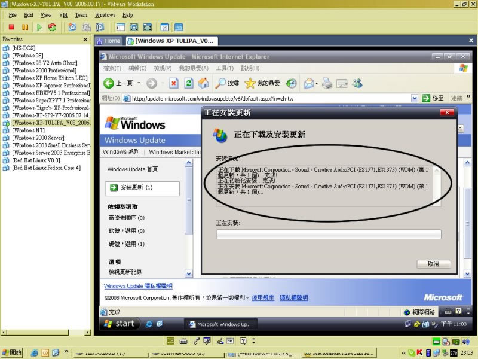Click Favorites panel horizontal scrollbar right arrow
The image size is (478, 359).
88,333
